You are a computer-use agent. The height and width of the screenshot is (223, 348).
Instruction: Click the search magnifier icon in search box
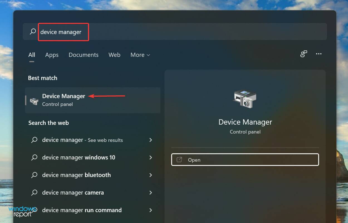click(33, 31)
